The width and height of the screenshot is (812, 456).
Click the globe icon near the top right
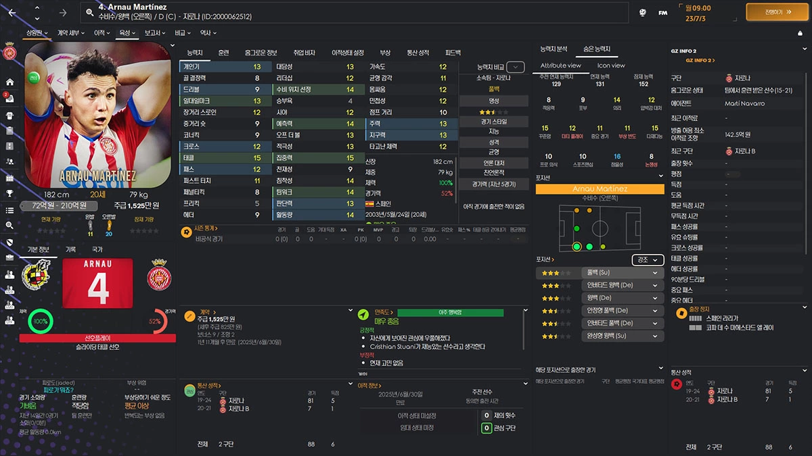click(644, 11)
